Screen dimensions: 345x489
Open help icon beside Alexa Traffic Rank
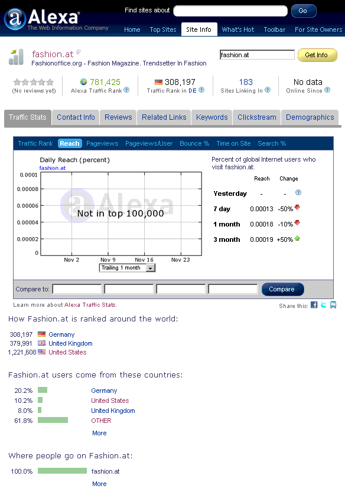click(x=126, y=90)
